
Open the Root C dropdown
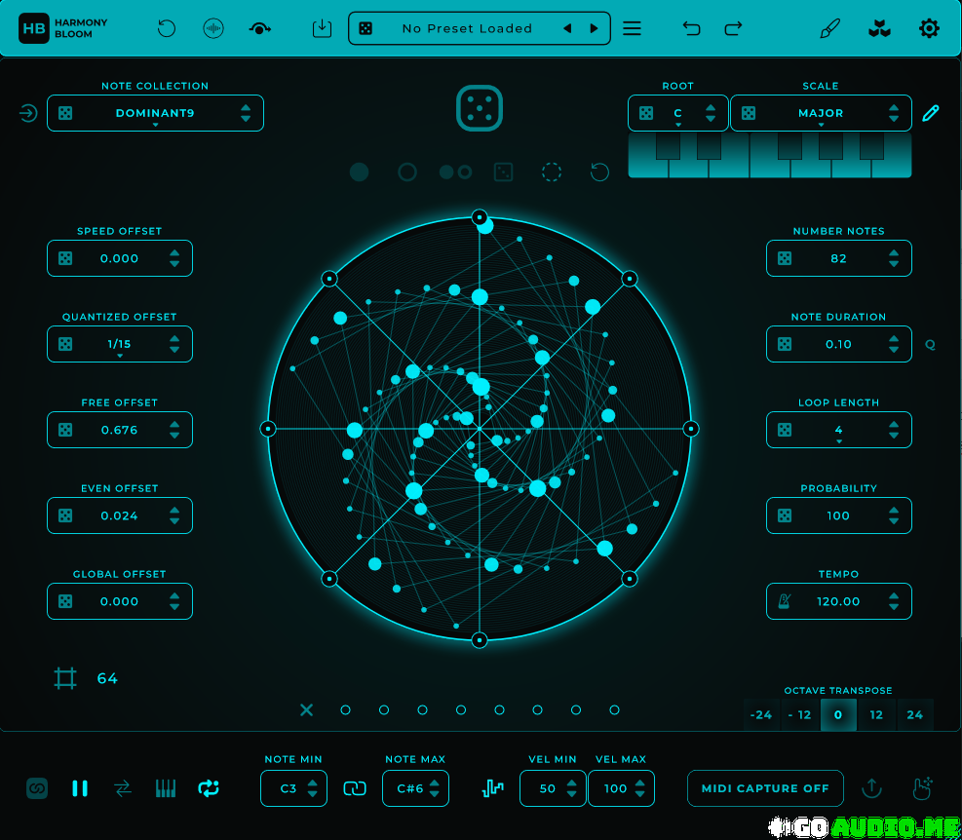[678, 113]
